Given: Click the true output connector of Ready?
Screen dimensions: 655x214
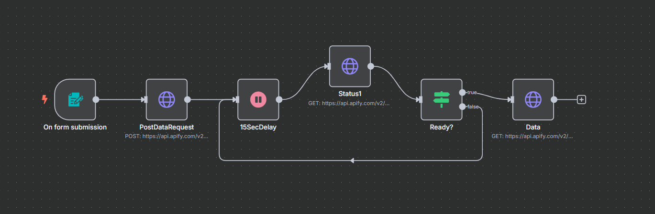Looking at the screenshot, I should (x=462, y=92).
